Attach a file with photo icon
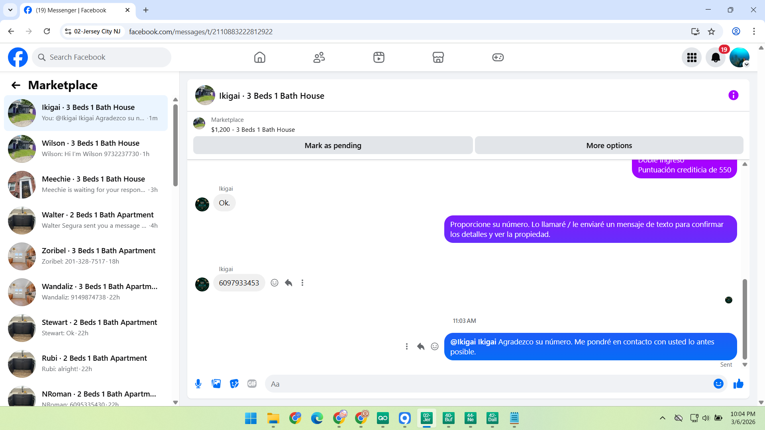This screenshot has height=430, width=765. (x=216, y=384)
